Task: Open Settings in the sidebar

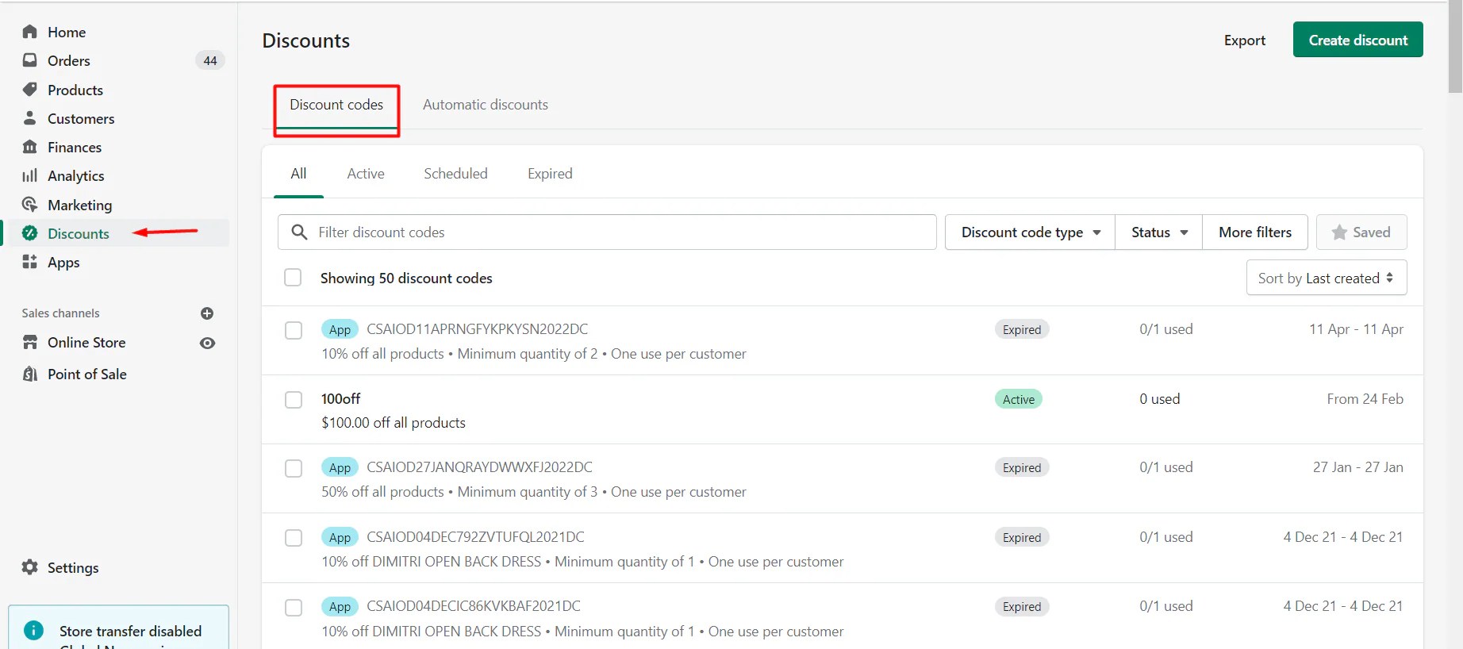Action: [73, 567]
